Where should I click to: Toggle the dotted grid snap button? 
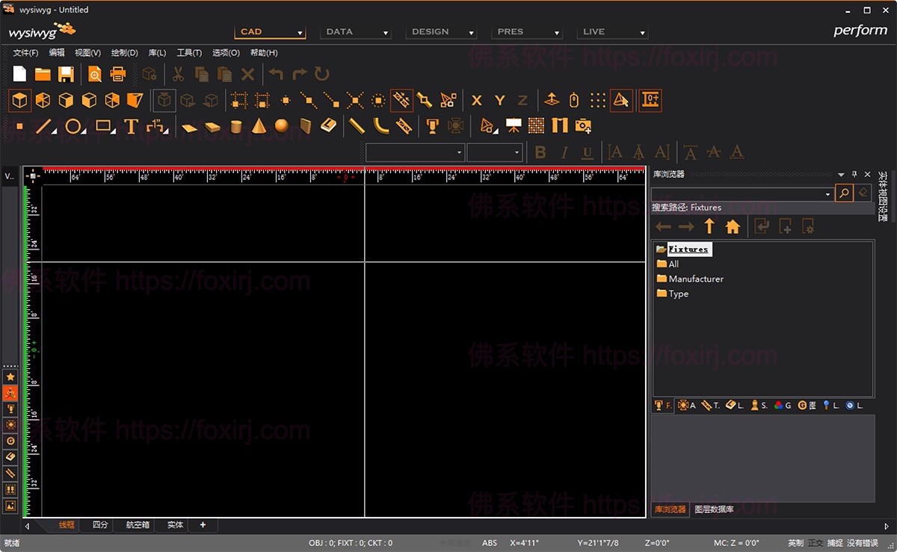pyautogui.click(x=597, y=100)
